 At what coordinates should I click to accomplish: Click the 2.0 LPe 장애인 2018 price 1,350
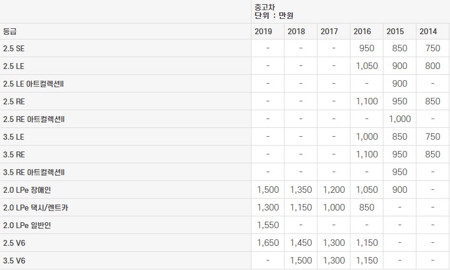pos(301,190)
